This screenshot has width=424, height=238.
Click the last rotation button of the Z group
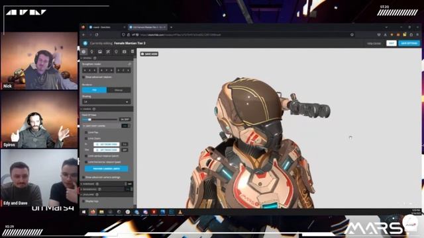coord(129,71)
